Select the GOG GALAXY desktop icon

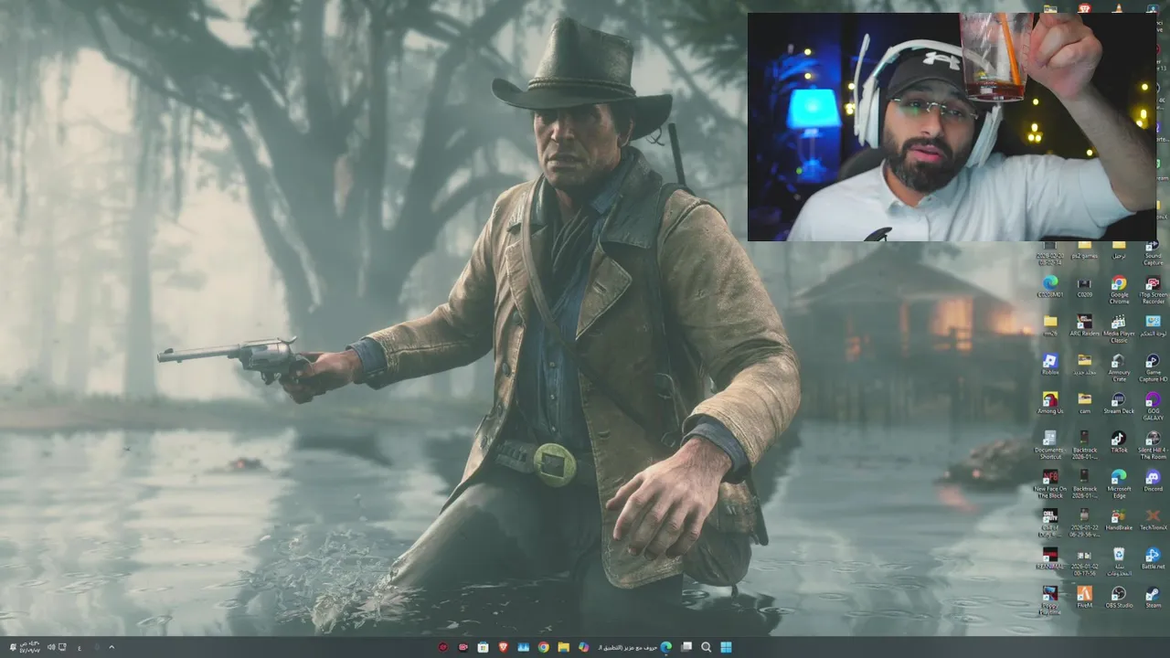pos(1153,406)
